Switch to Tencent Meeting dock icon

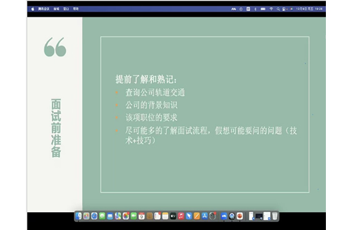coord(224,216)
